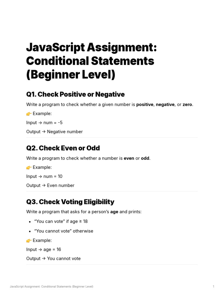The image size is (224, 299).
Task: Click the 'Q1. Check Positive or Negative' heading
Action: tap(75, 94)
